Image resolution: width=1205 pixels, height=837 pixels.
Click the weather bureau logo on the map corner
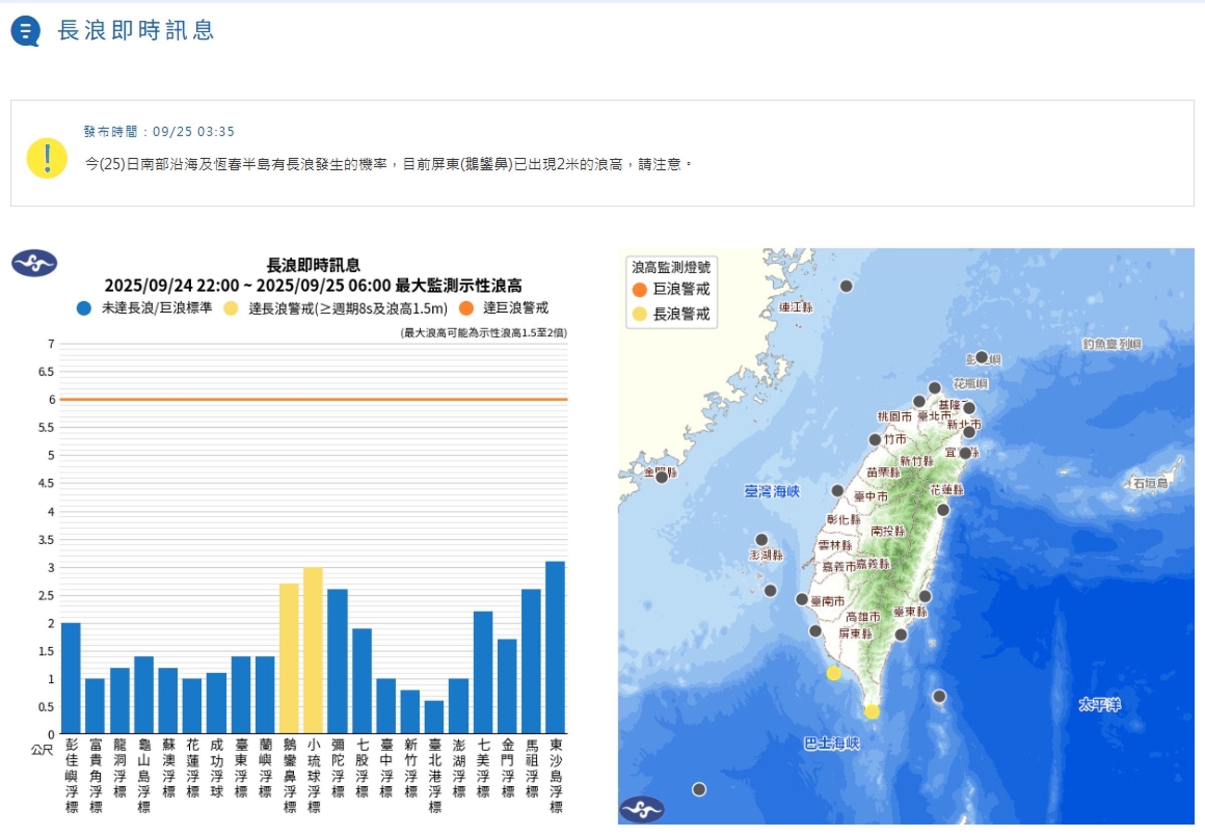(x=642, y=809)
